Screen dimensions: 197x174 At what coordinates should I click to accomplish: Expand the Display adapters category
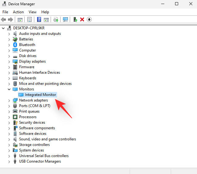(9, 61)
